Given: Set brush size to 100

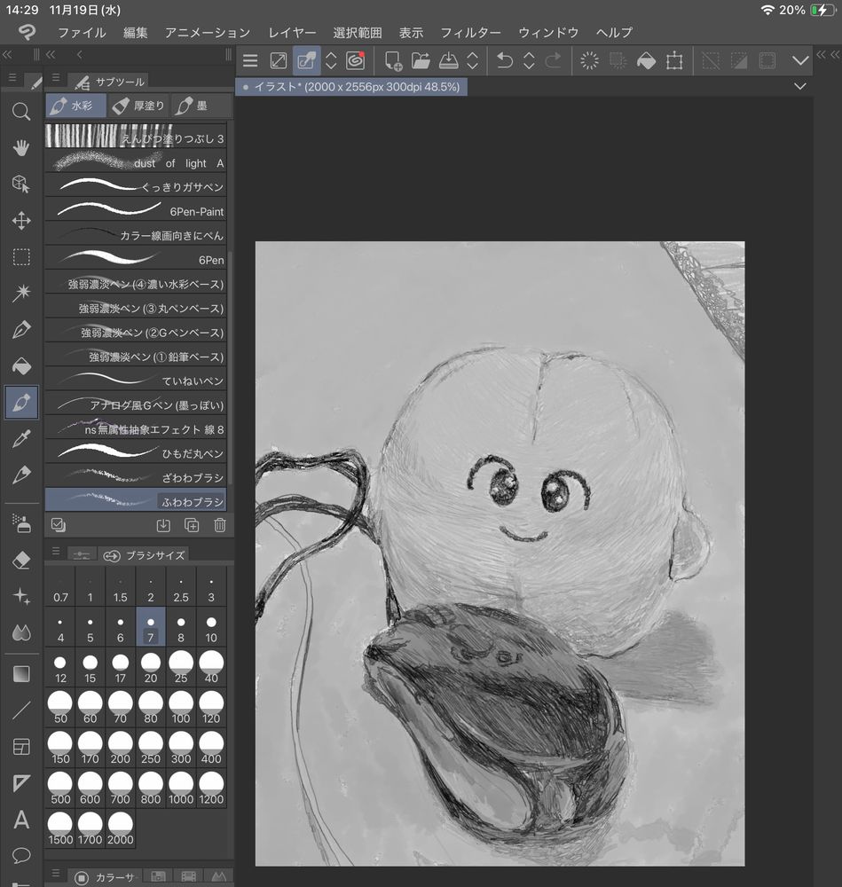Looking at the screenshot, I should coord(181,707).
